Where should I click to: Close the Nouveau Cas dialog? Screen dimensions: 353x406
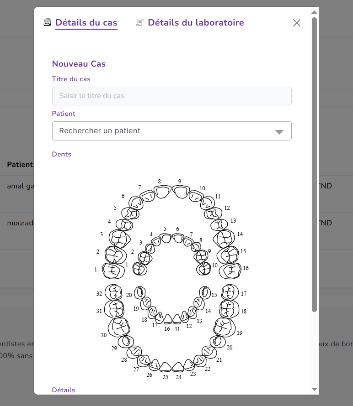click(297, 23)
